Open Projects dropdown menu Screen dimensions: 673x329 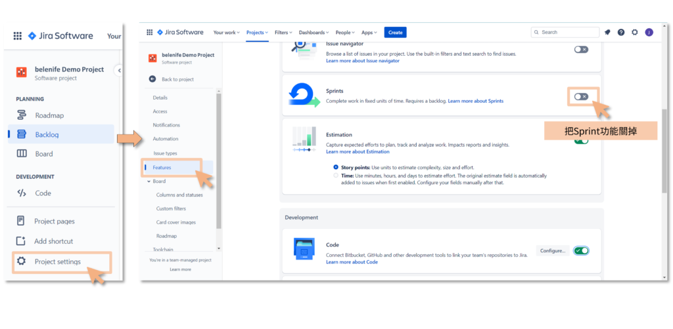coord(257,33)
